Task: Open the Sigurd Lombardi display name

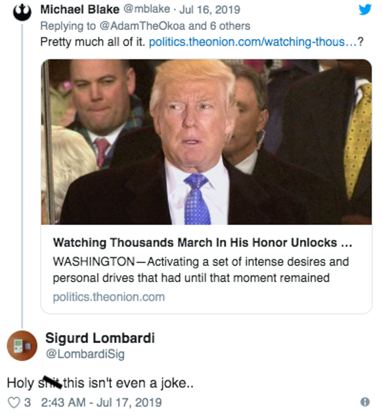Action: coord(100,338)
